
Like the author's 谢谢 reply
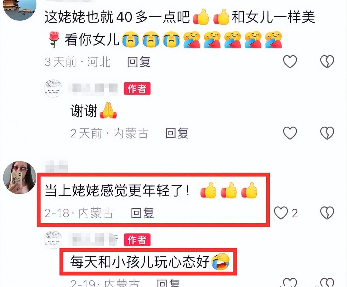pyautogui.click(x=290, y=133)
